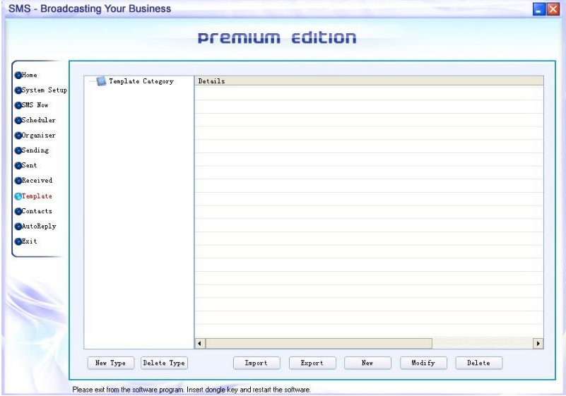Select the SMS Now sidebar icon

(x=18, y=105)
